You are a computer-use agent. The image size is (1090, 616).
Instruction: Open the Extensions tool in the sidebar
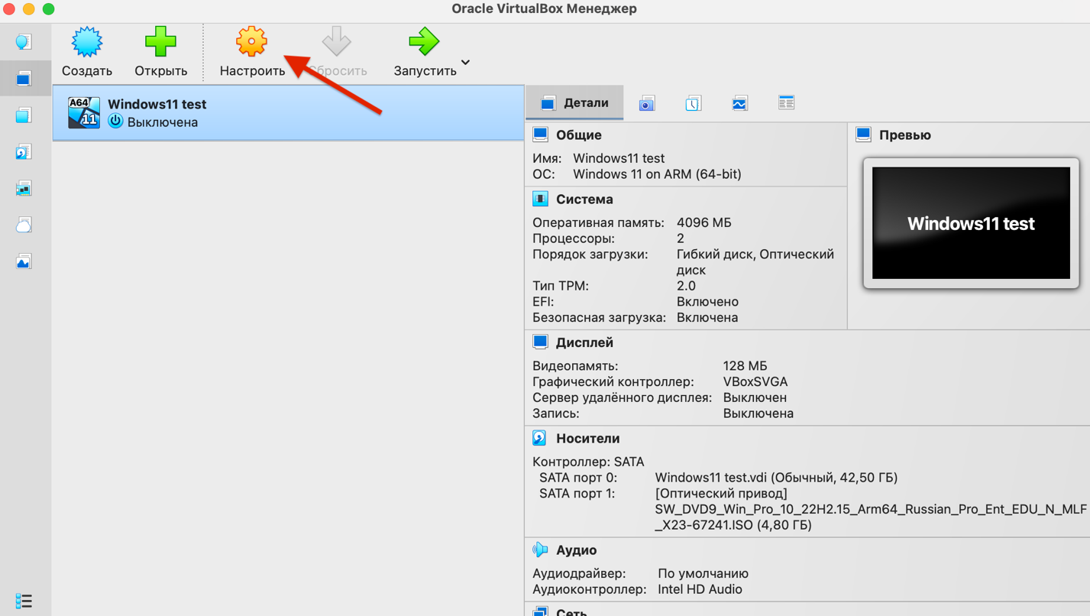click(x=24, y=115)
